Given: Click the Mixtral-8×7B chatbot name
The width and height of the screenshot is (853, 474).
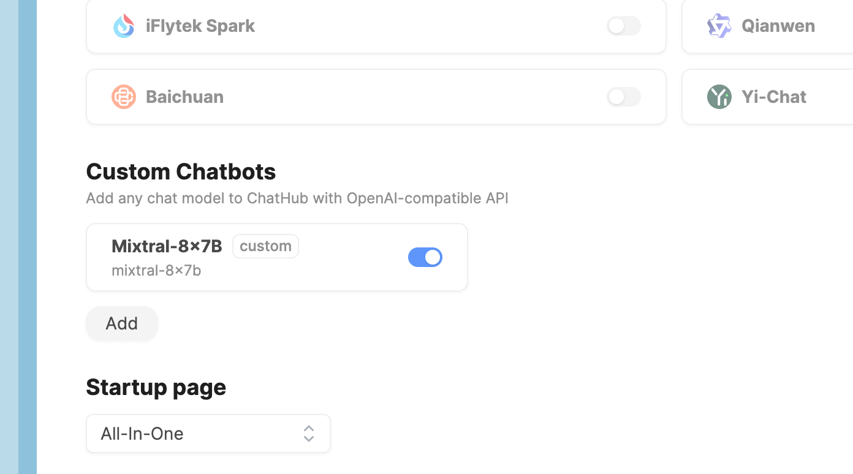Looking at the screenshot, I should (x=167, y=246).
